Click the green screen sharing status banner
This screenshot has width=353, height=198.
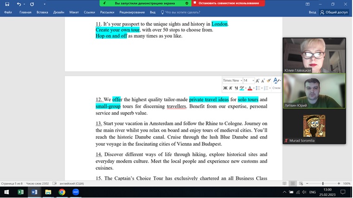click(146, 3)
